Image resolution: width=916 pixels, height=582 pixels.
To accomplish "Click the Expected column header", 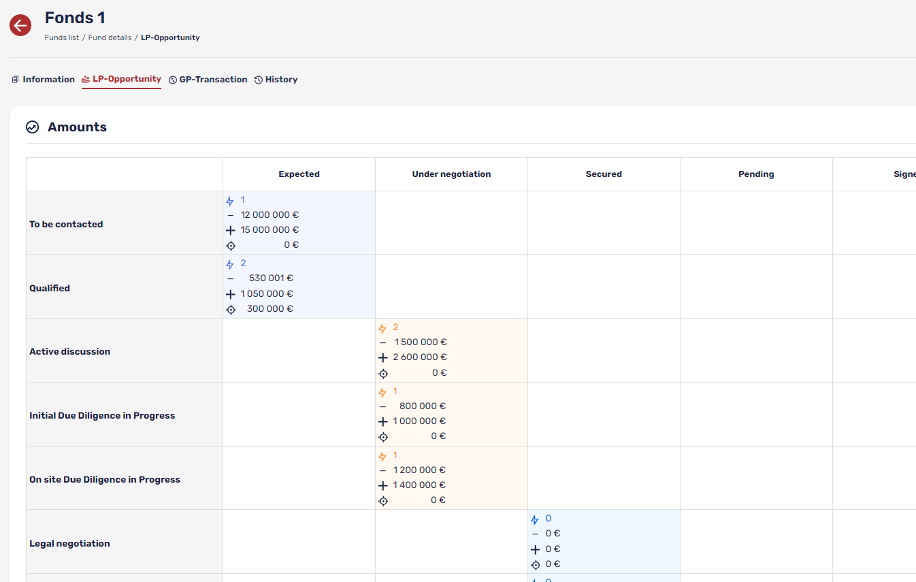I will (x=299, y=174).
